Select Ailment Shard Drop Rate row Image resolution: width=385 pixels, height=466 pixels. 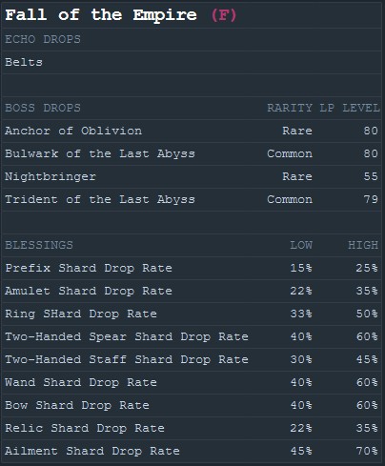tap(192, 451)
